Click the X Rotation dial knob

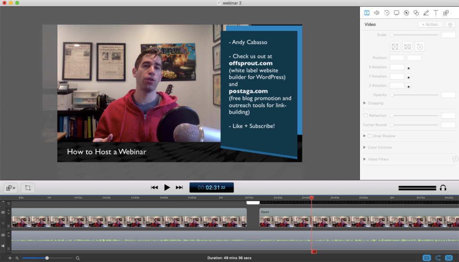(409, 67)
